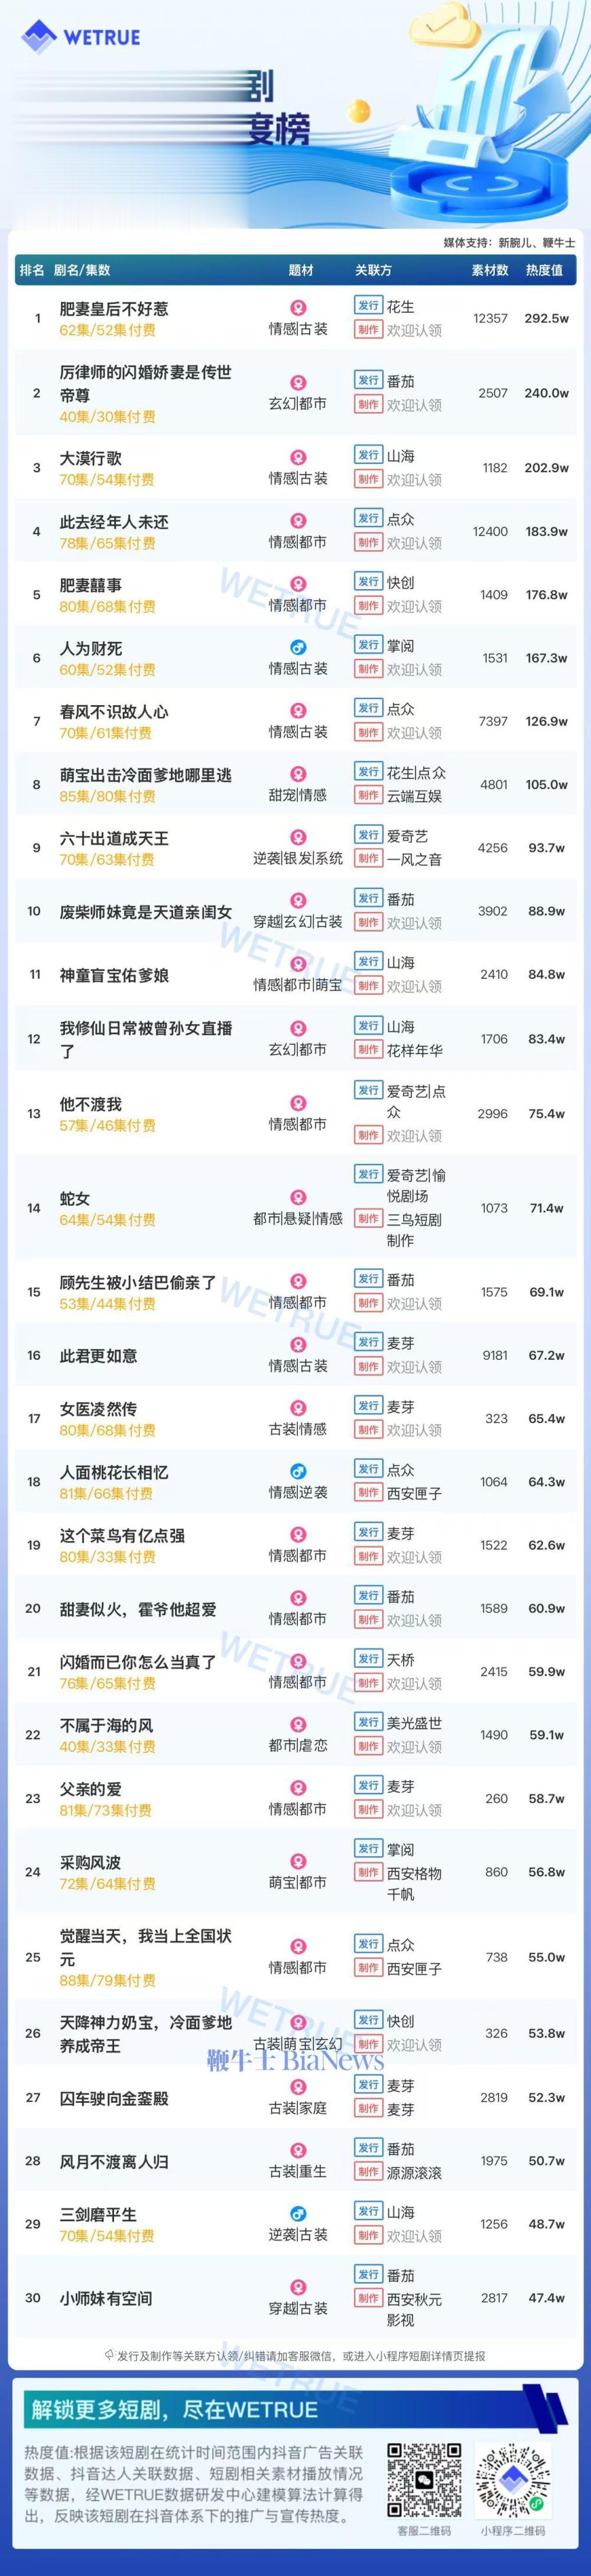
Task: Click the 热度值 column header
Action: pyautogui.click(x=544, y=270)
